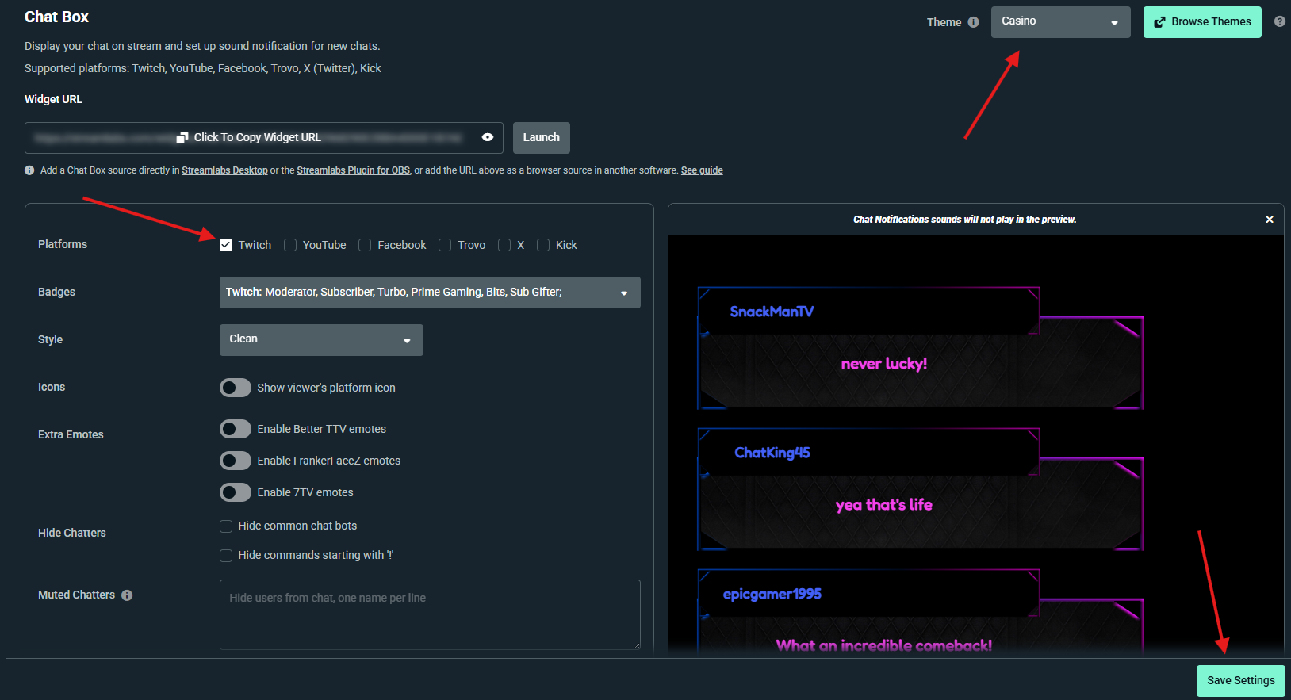Click the Chat Box page heading
This screenshot has height=700, width=1291.
[x=56, y=17]
